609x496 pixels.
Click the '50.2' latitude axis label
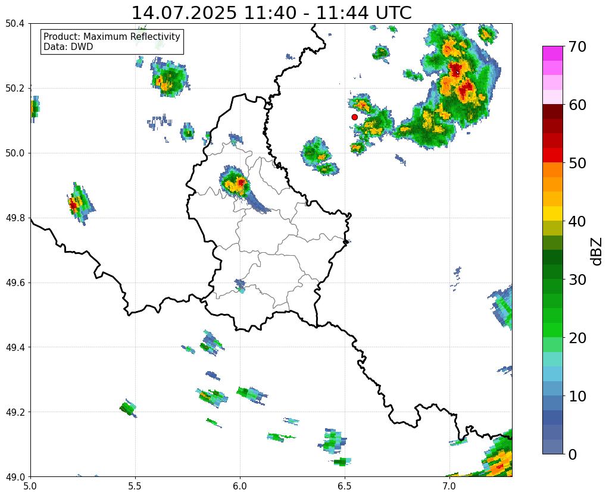[15, 89]
